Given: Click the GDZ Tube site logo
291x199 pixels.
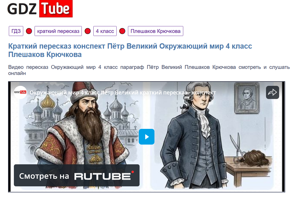Looking at the screenshot, I should (40, 9).
